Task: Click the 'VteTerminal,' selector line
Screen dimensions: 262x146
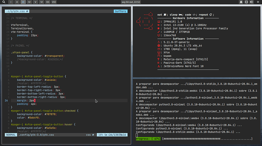Action: (x=20, y=25)
